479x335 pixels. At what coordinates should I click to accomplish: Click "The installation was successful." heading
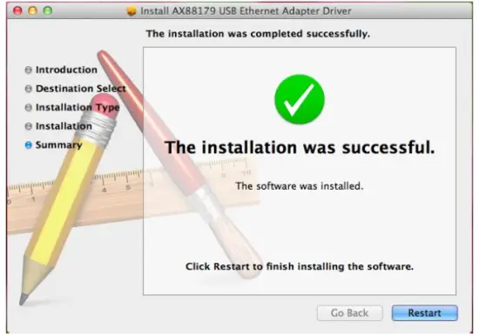pos(300,148)
